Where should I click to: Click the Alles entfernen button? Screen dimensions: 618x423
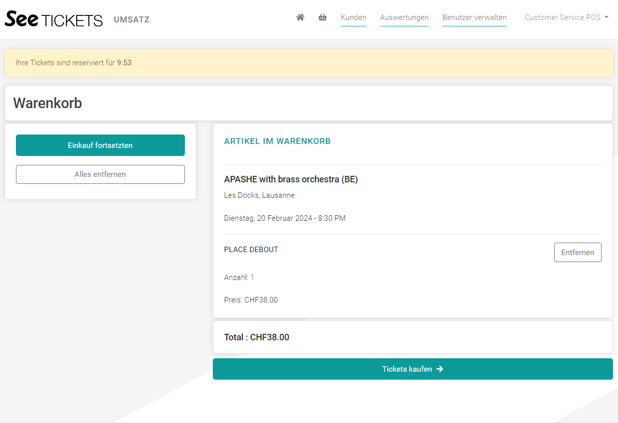click(100, 174)
